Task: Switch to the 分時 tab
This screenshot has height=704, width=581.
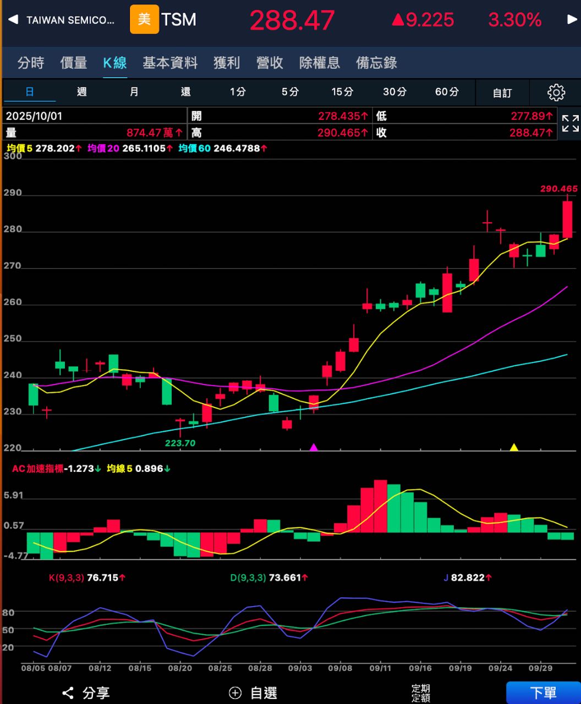Action: point(31,63)
